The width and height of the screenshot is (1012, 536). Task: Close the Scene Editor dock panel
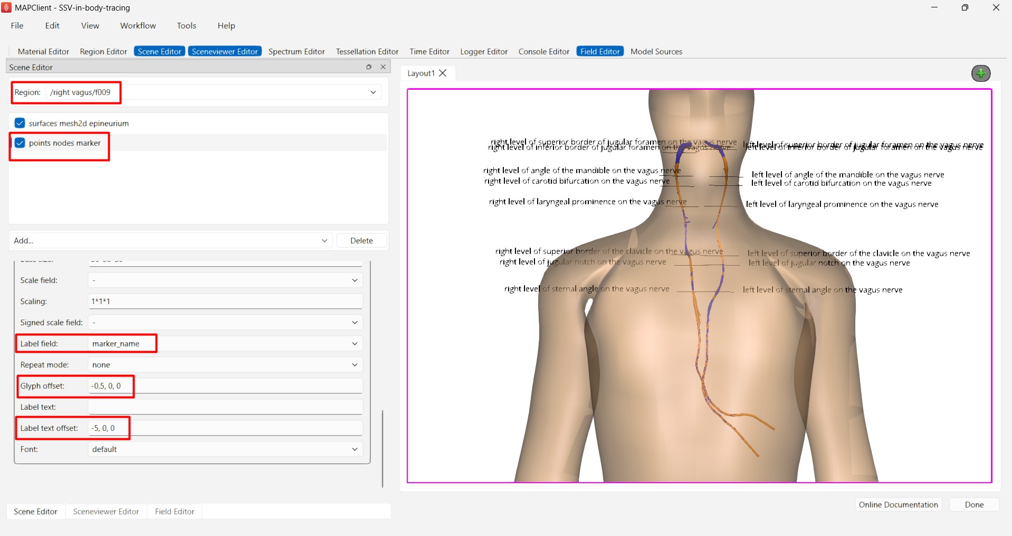coord(383,67)
